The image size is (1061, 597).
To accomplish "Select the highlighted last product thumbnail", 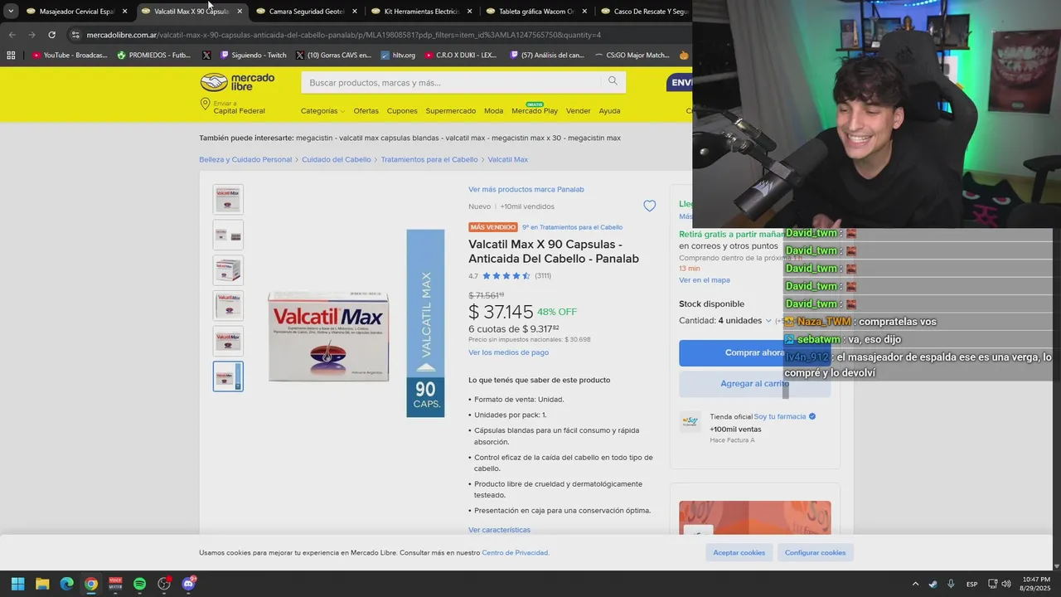I will click(228, 376).
